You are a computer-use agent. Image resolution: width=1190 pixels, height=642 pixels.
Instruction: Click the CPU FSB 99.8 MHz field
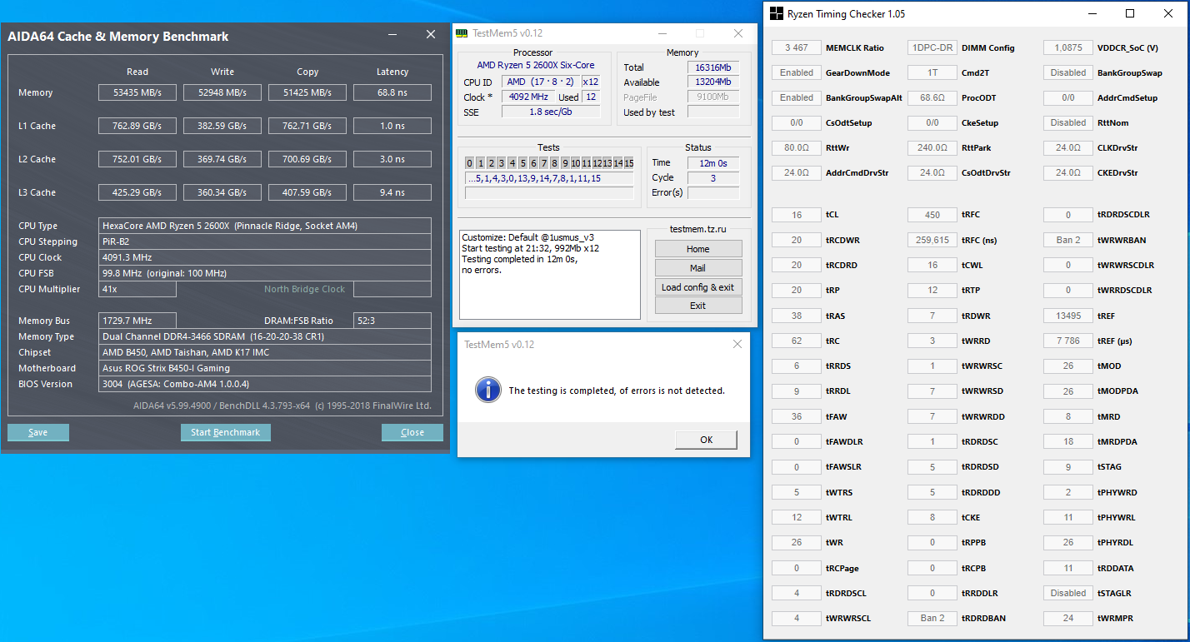pos(265,273)
